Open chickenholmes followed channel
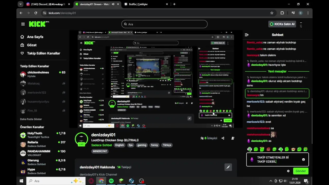329x185 pixels. pos(43,74)
